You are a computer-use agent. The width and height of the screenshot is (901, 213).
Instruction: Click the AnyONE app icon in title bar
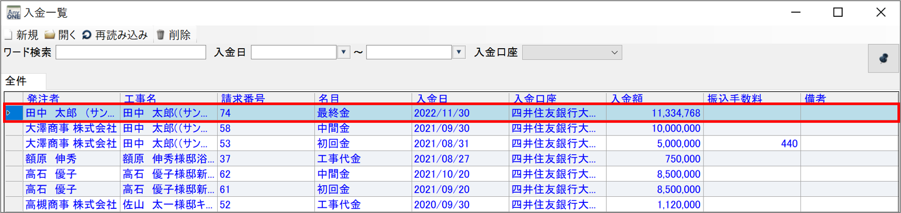click(x=13, y=13)
